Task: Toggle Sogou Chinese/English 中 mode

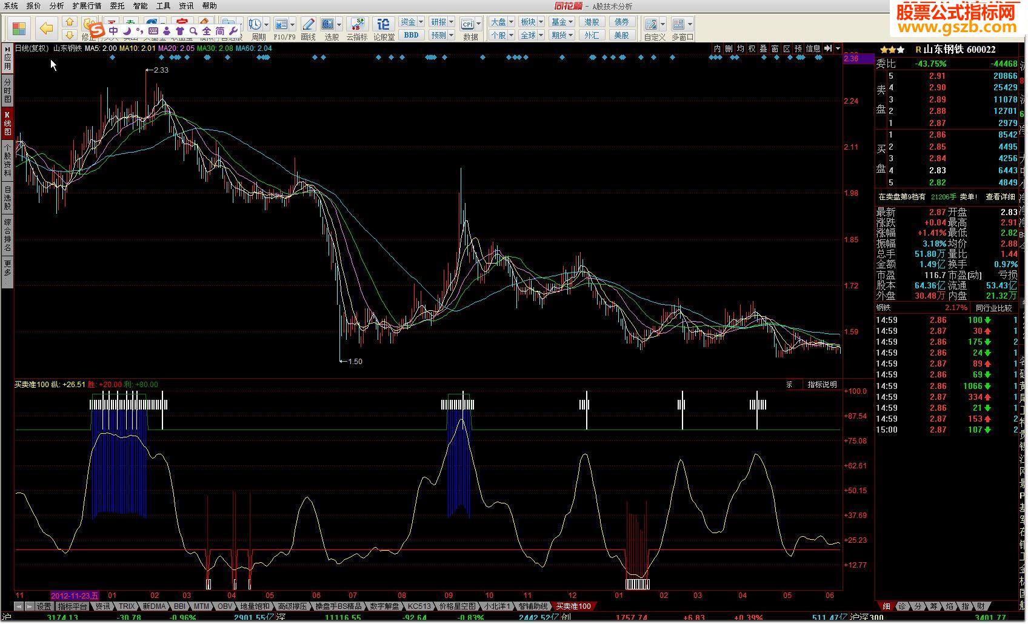Action: click(113, 30)
